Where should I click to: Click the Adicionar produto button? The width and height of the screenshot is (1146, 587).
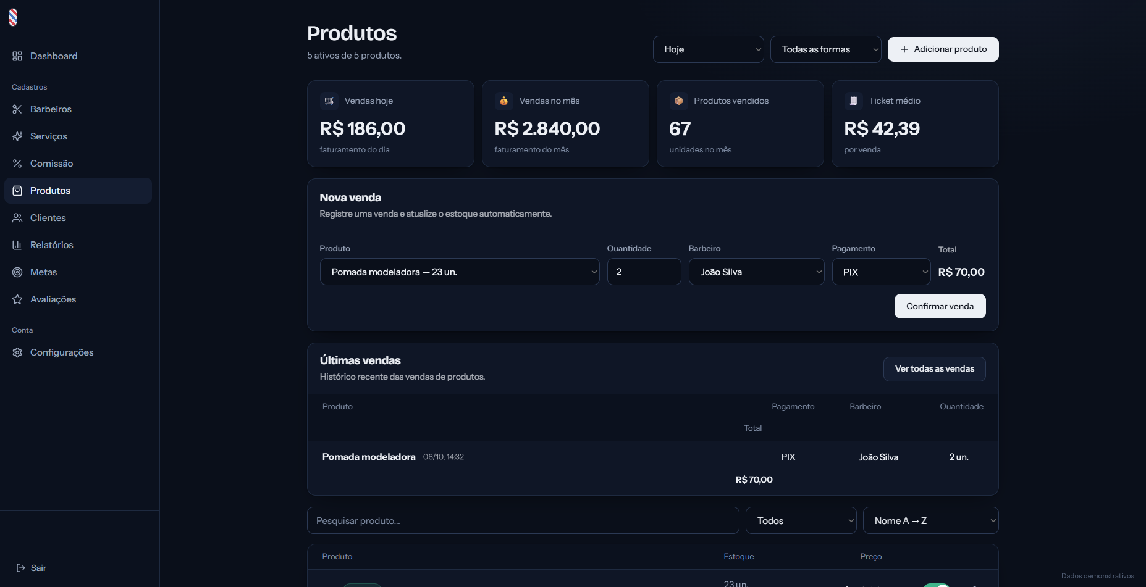tap(943, 49)
